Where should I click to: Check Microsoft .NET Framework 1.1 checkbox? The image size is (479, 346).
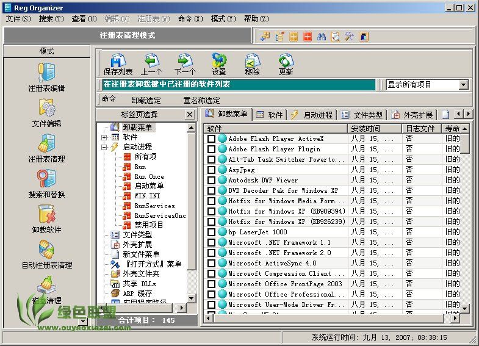coord(211,242)
